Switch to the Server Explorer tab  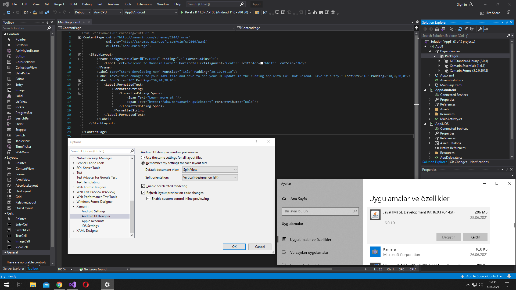click(13, 269)
